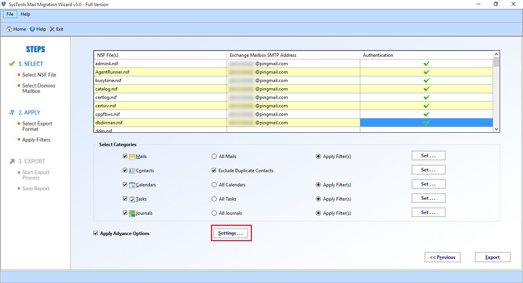Click Set button for Mails

pos(428,156)
